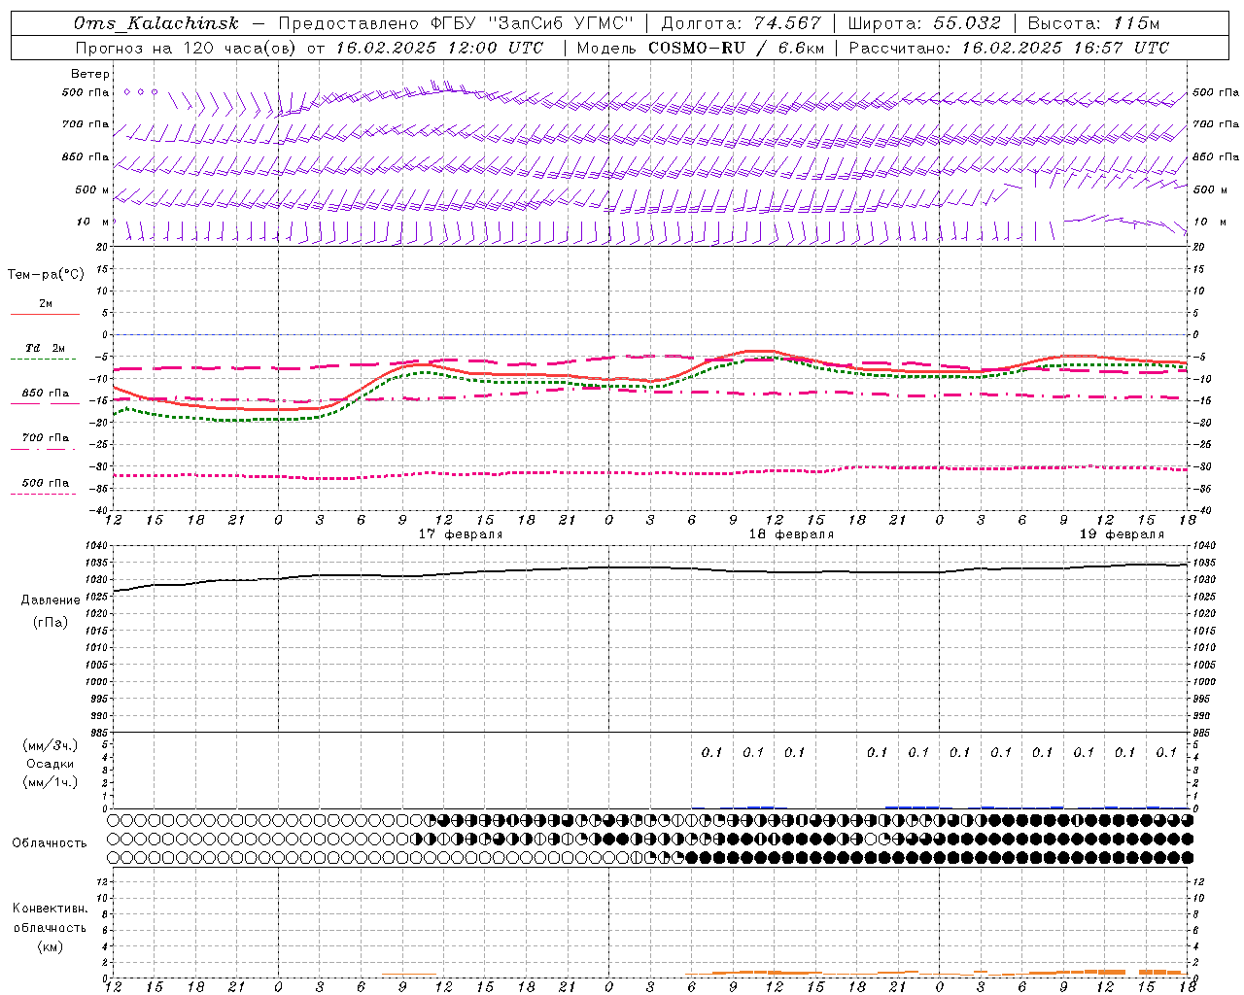This screenshot has height=995, width=1244.
Task: Select the 18 февраля date label
Action: (791, 534)
